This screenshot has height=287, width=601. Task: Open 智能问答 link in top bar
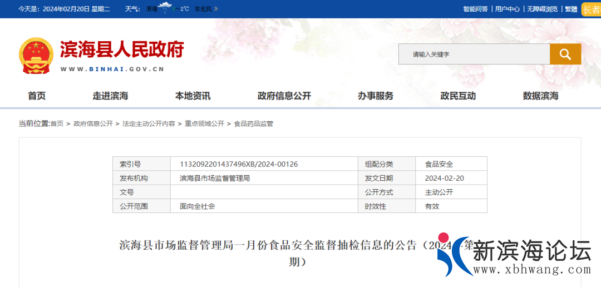point(475,9)
